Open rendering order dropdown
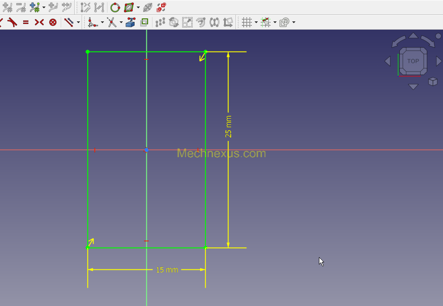The height and width of the screenshot is (306, 443). point(294,22)
